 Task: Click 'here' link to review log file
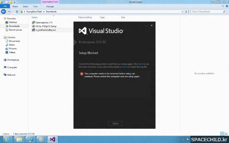(125, 67)
